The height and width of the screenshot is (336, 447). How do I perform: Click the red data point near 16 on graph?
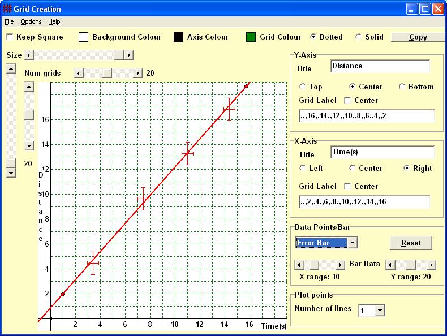[x=246, y=86]
